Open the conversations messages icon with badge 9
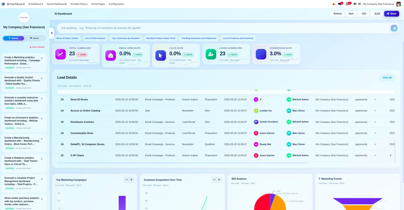The width and height of the screenshot is (404, 210). click(340, 4)
